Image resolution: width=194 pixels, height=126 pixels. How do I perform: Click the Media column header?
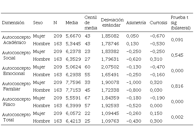tap(72, 23)
